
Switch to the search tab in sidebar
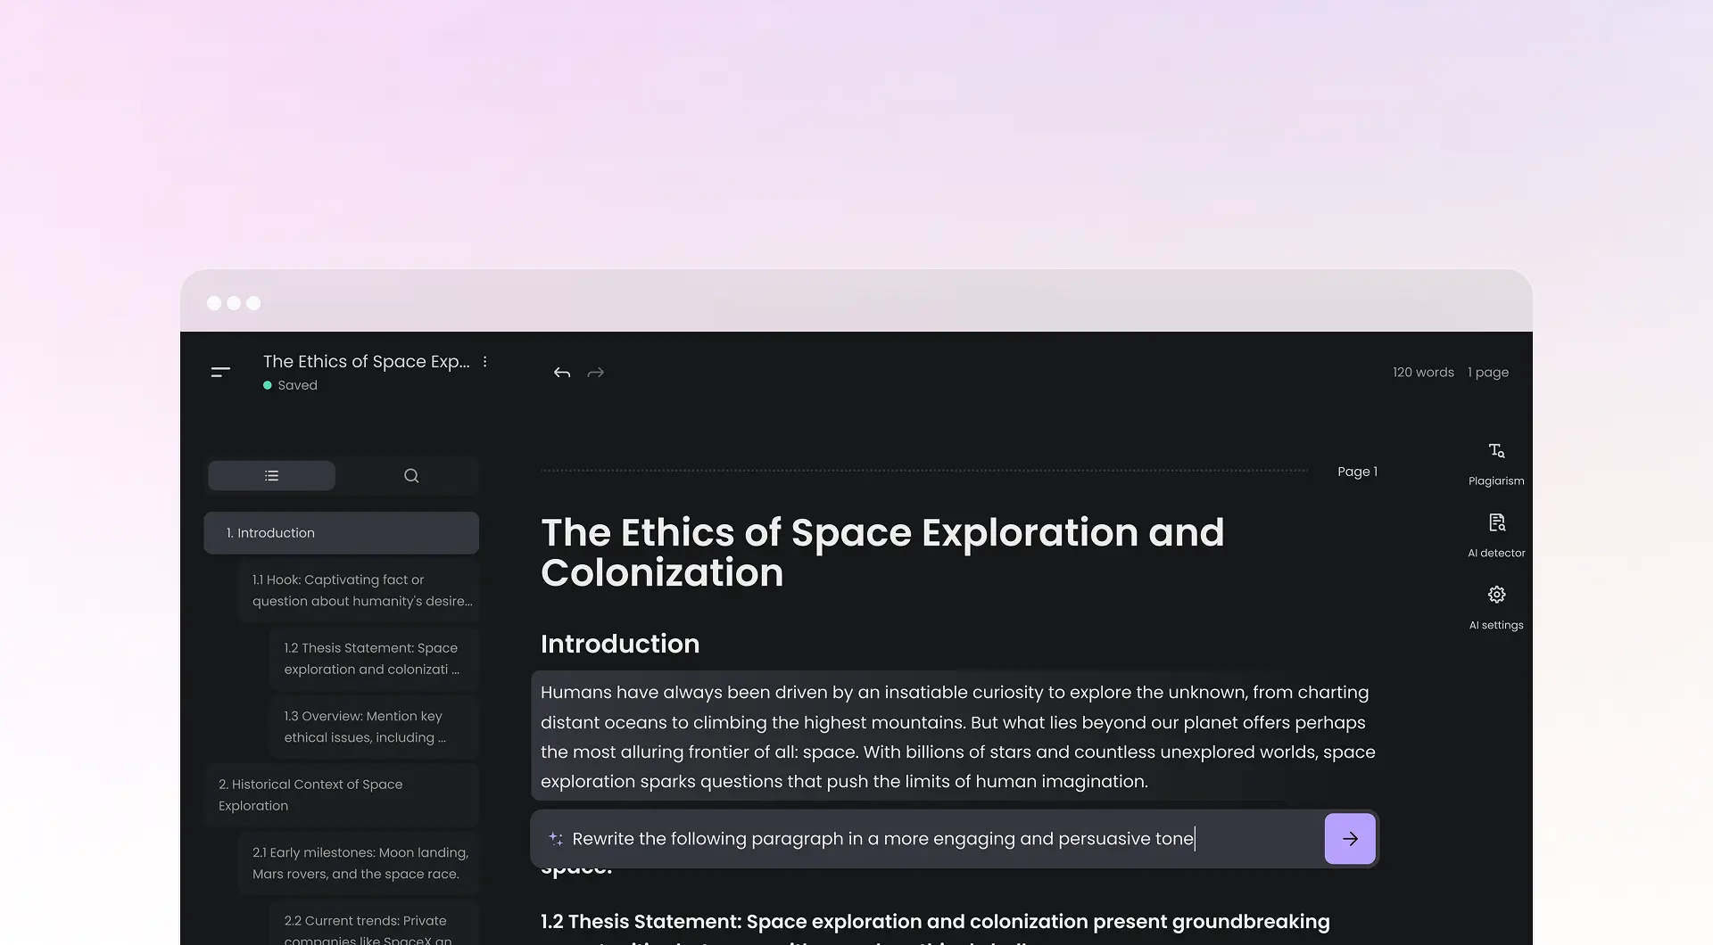point(410,476)
